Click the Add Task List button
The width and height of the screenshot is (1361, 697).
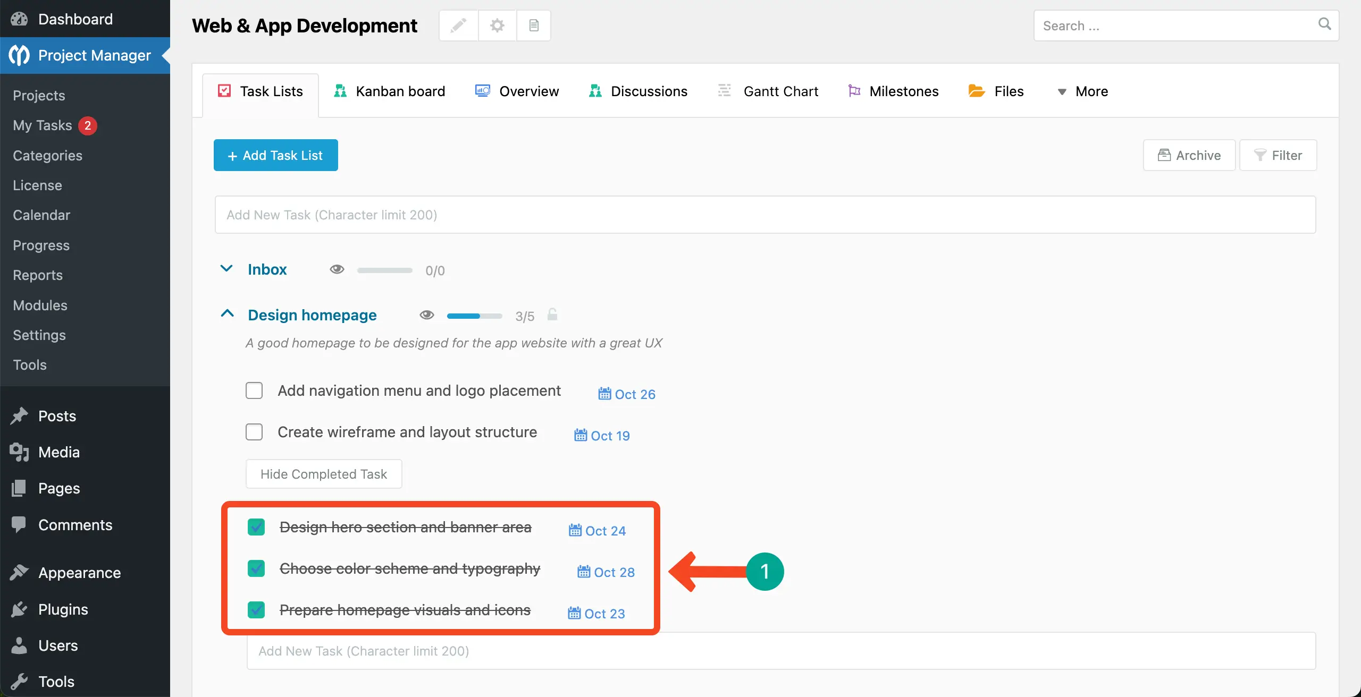[275, 155]
